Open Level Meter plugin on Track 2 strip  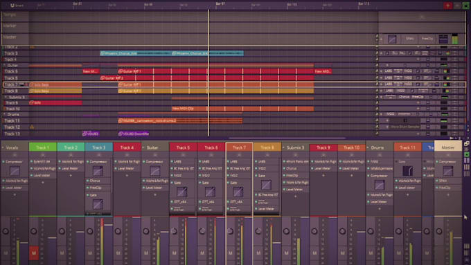(x=71, y=168)
